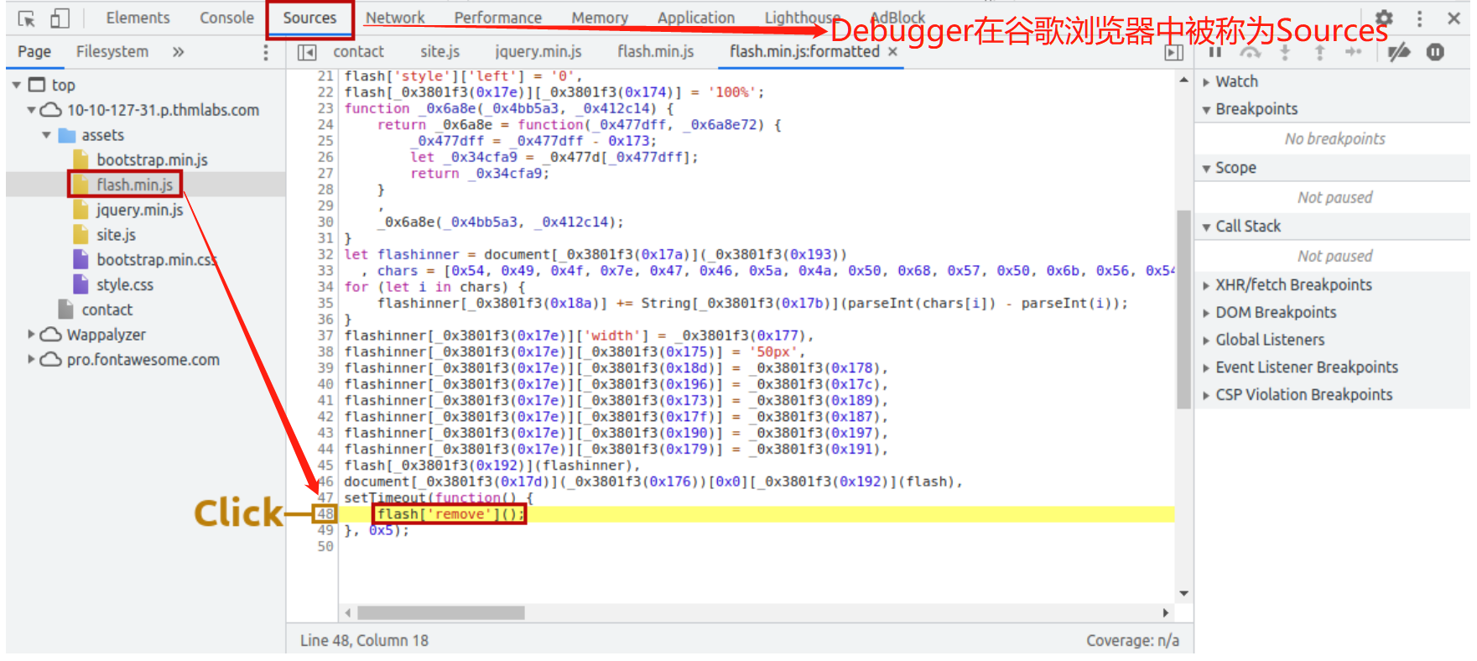Toggle the device toolbar icon
Viewport: 1477px width, 661px height.
click(x=60, y=18)
